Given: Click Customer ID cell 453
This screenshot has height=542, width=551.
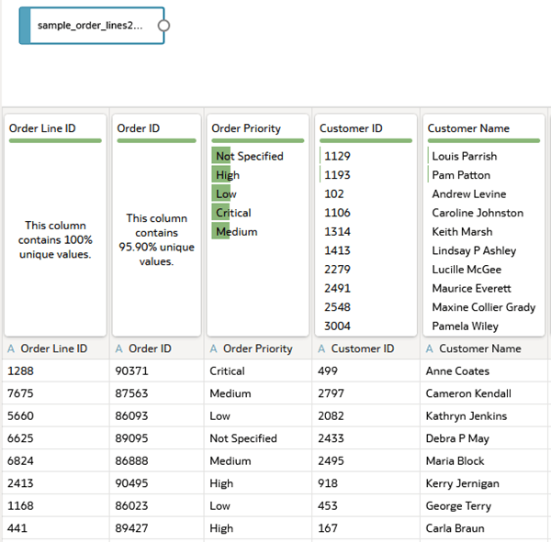Looking at the screenshot, I should pyautogui.click(x=365, y=505).
